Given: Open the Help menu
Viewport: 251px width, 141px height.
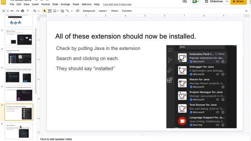Looking at the screenshot, I should pos(96,4).
